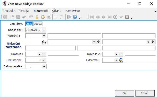Click the Izhod button
Image resolution: width=157 pixels, height=97 pixels.
point(145,93)
